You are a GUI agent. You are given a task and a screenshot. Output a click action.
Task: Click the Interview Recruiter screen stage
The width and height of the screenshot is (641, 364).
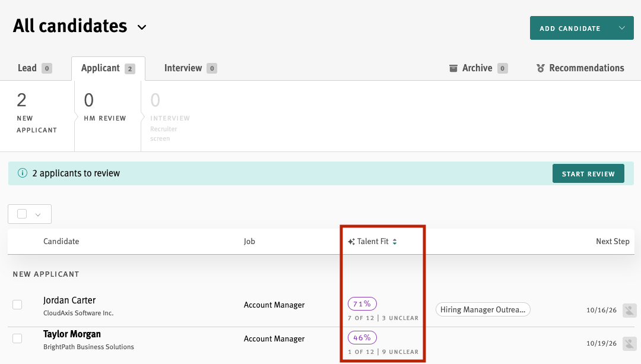(170, 116)
